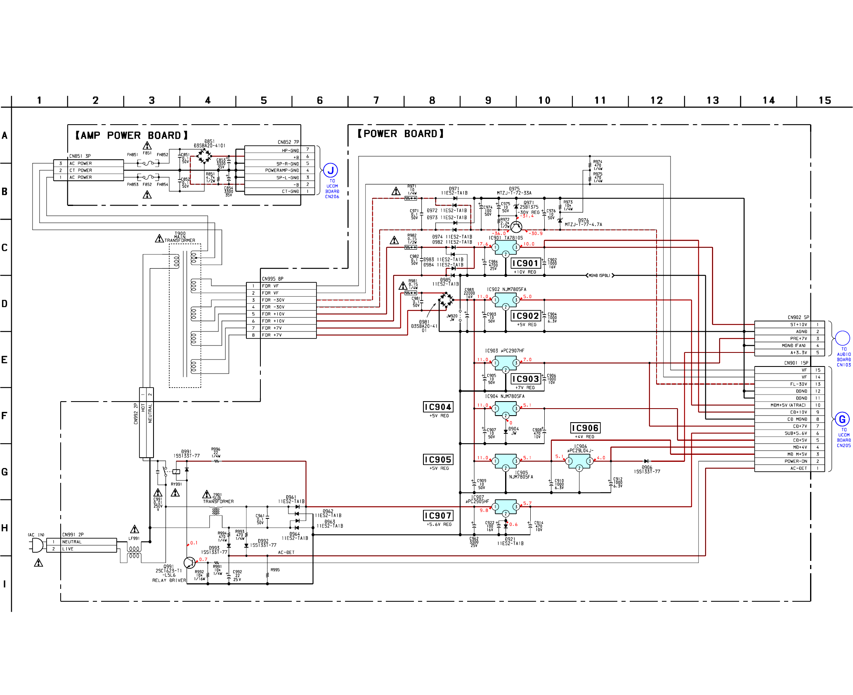Screen dimensions: 853x695
Task: Click the boxed IC907 label
Action: coord(438,515)
